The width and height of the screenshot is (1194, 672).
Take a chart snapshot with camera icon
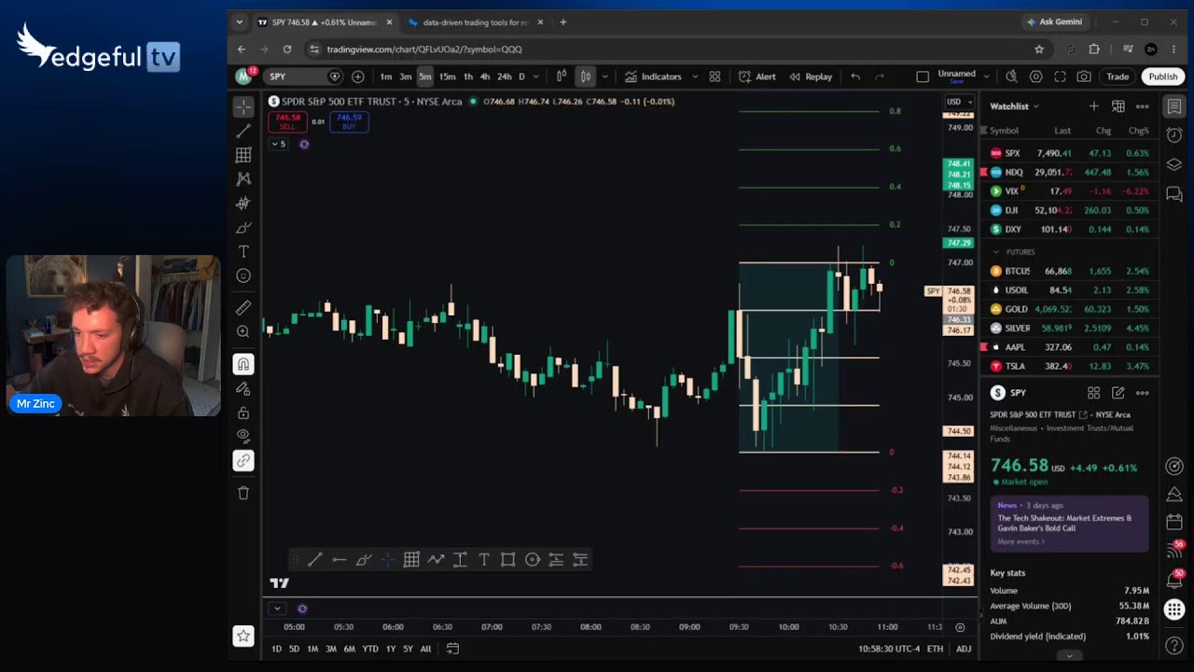click(x=1084, y=77)
